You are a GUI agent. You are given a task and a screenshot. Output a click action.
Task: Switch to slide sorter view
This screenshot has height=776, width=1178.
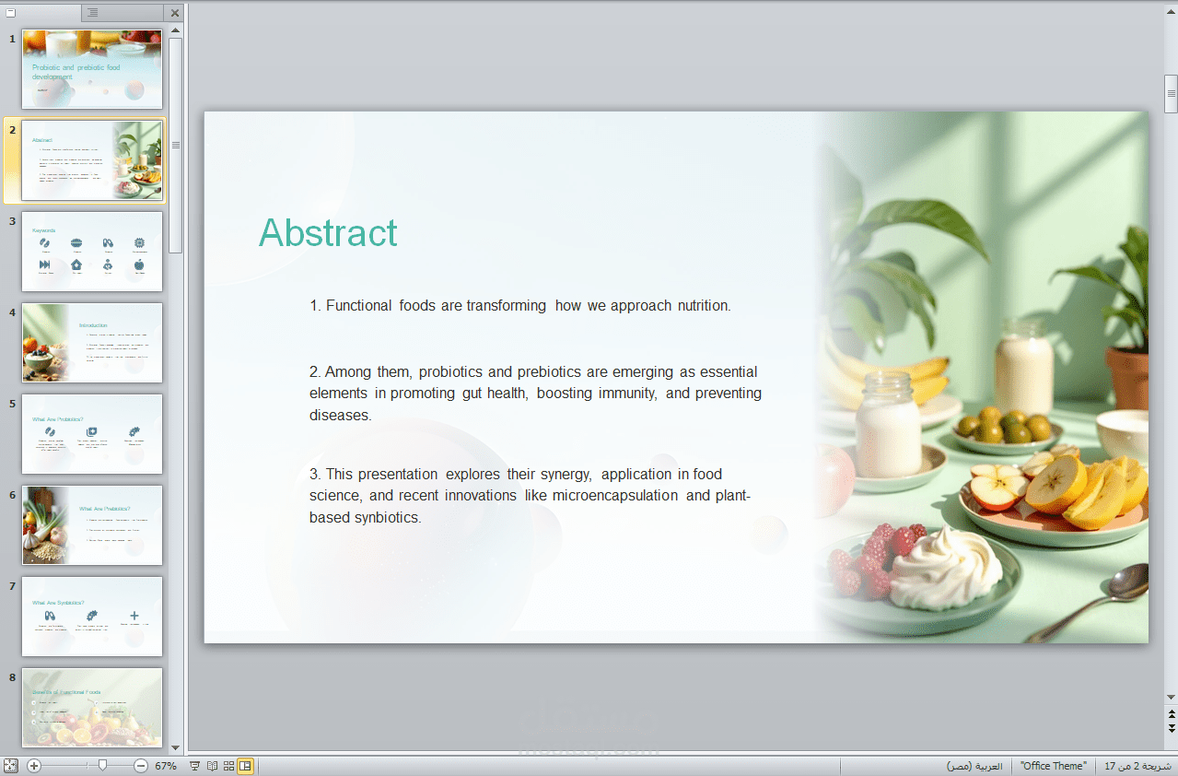pos(228,766)
